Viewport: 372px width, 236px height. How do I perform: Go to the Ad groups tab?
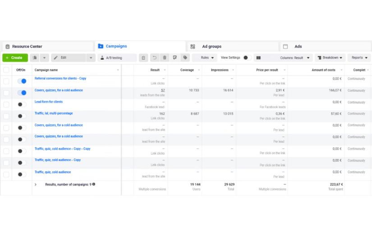pos(233,46)
